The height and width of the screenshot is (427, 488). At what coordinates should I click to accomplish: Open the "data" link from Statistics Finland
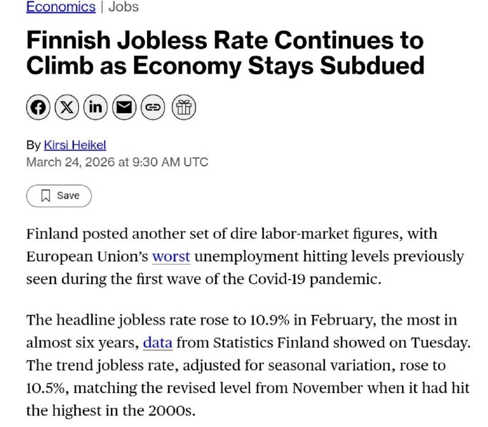pos(157,342)
